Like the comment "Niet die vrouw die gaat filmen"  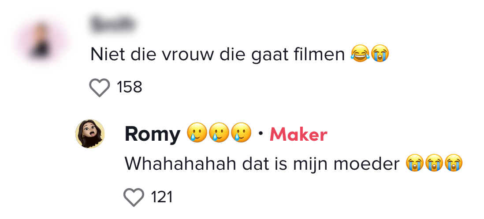[99, 87]
